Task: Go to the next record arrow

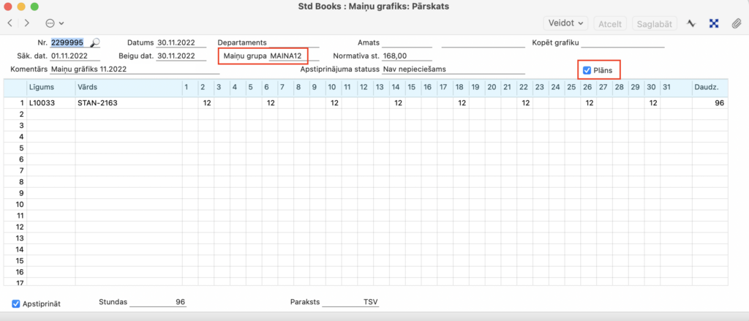Action: (x=26, y=23)
